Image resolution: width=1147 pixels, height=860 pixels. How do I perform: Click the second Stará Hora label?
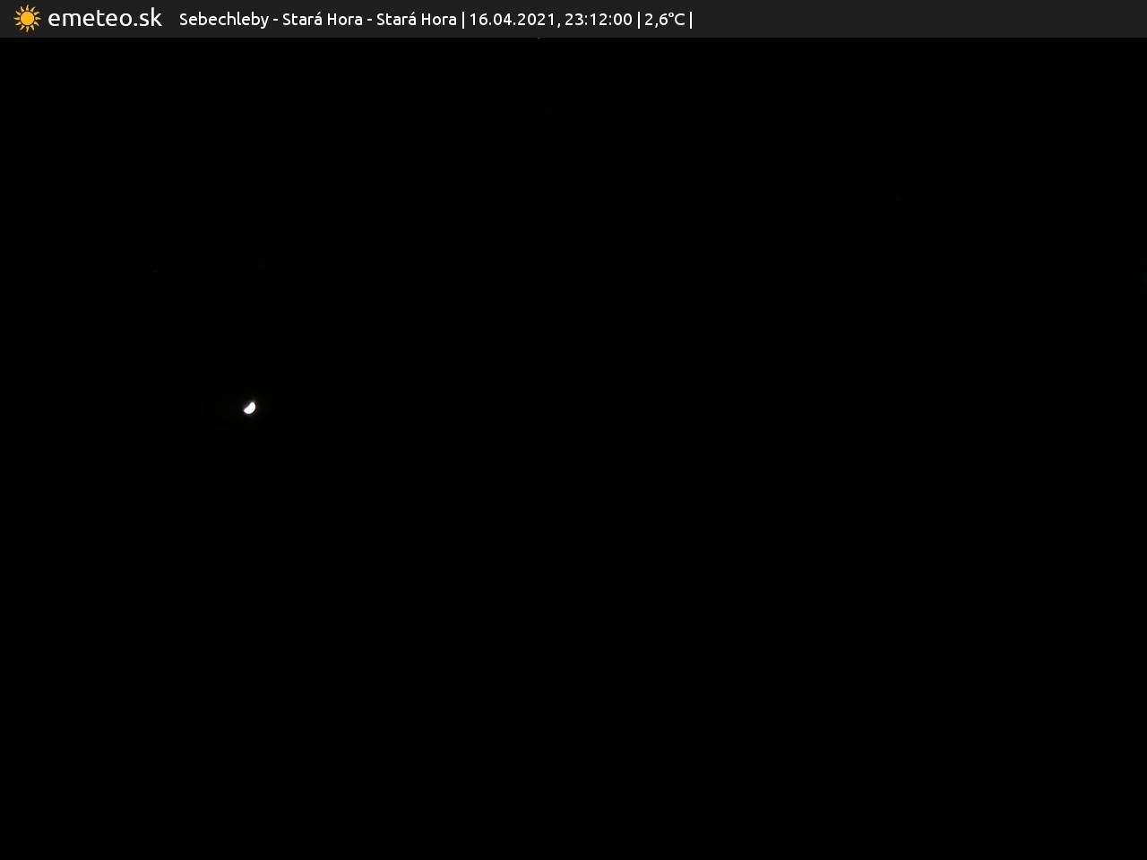[416, 20]
